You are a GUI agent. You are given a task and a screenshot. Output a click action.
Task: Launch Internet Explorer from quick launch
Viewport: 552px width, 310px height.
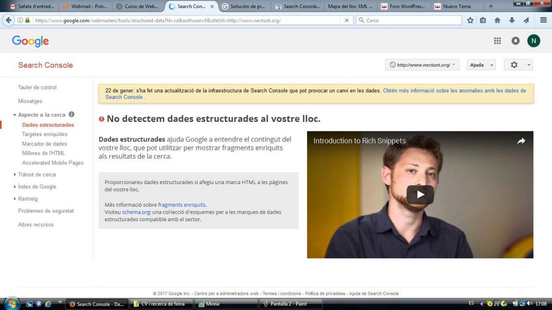[x=48, y=303]
